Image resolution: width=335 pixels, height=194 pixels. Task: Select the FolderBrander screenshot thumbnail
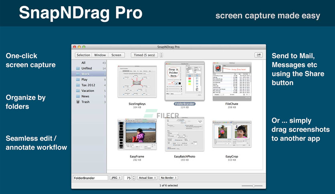click(185, 81)
